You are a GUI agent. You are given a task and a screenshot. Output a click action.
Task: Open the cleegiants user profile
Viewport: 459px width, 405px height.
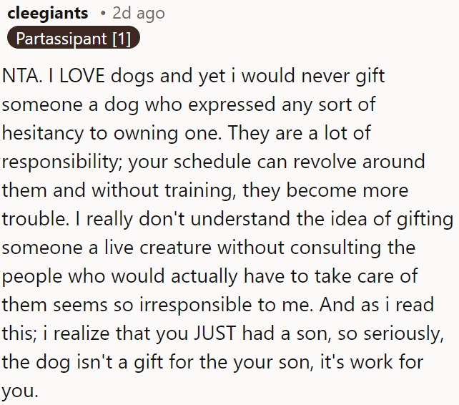(47, 13)
